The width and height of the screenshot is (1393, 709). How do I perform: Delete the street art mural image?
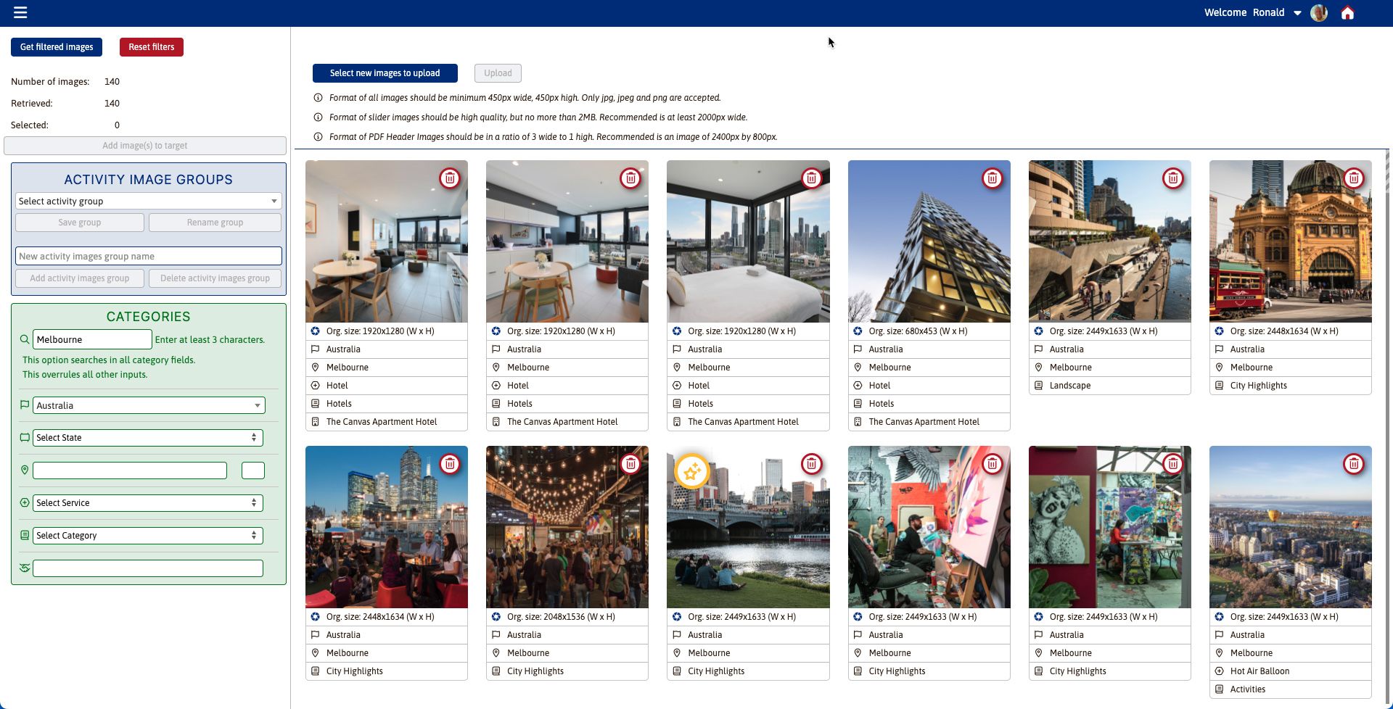1172,464
